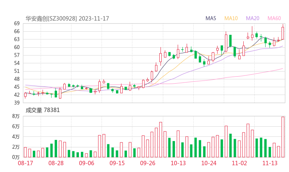Click the 54 price axis label
The width and height of the screenshot is (289, 172).
tap(17, 63)
